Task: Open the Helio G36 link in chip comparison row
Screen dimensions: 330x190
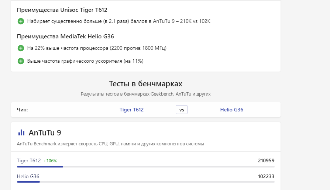Action: (231, 110)
